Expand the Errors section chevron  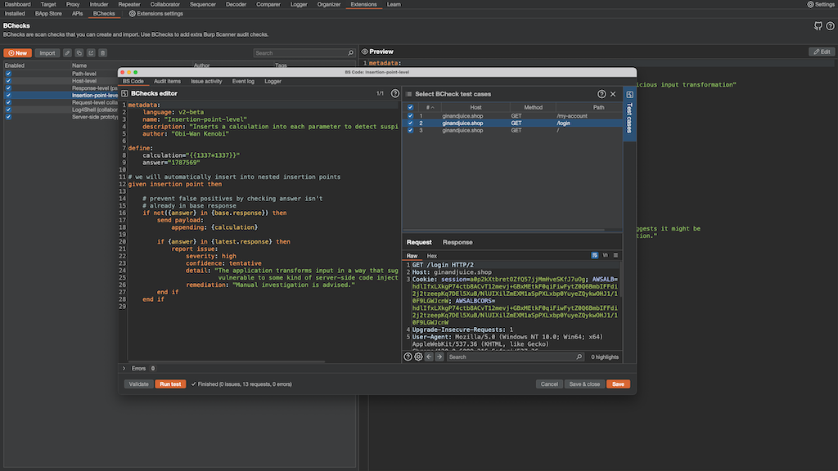tap(124, 369)
